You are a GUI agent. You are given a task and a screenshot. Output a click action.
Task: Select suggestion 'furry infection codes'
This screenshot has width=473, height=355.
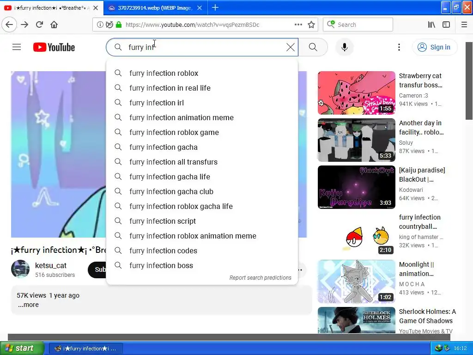(202, 251)
